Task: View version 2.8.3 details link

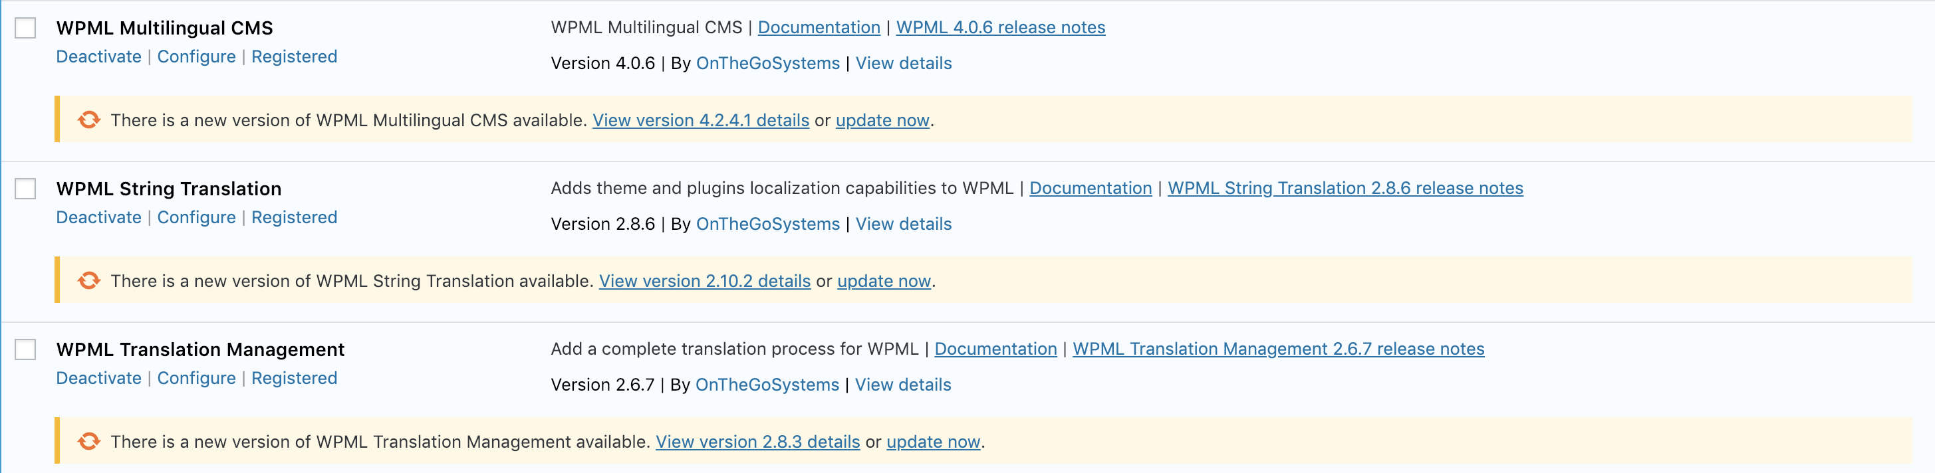Action: [x=758, y=442]
